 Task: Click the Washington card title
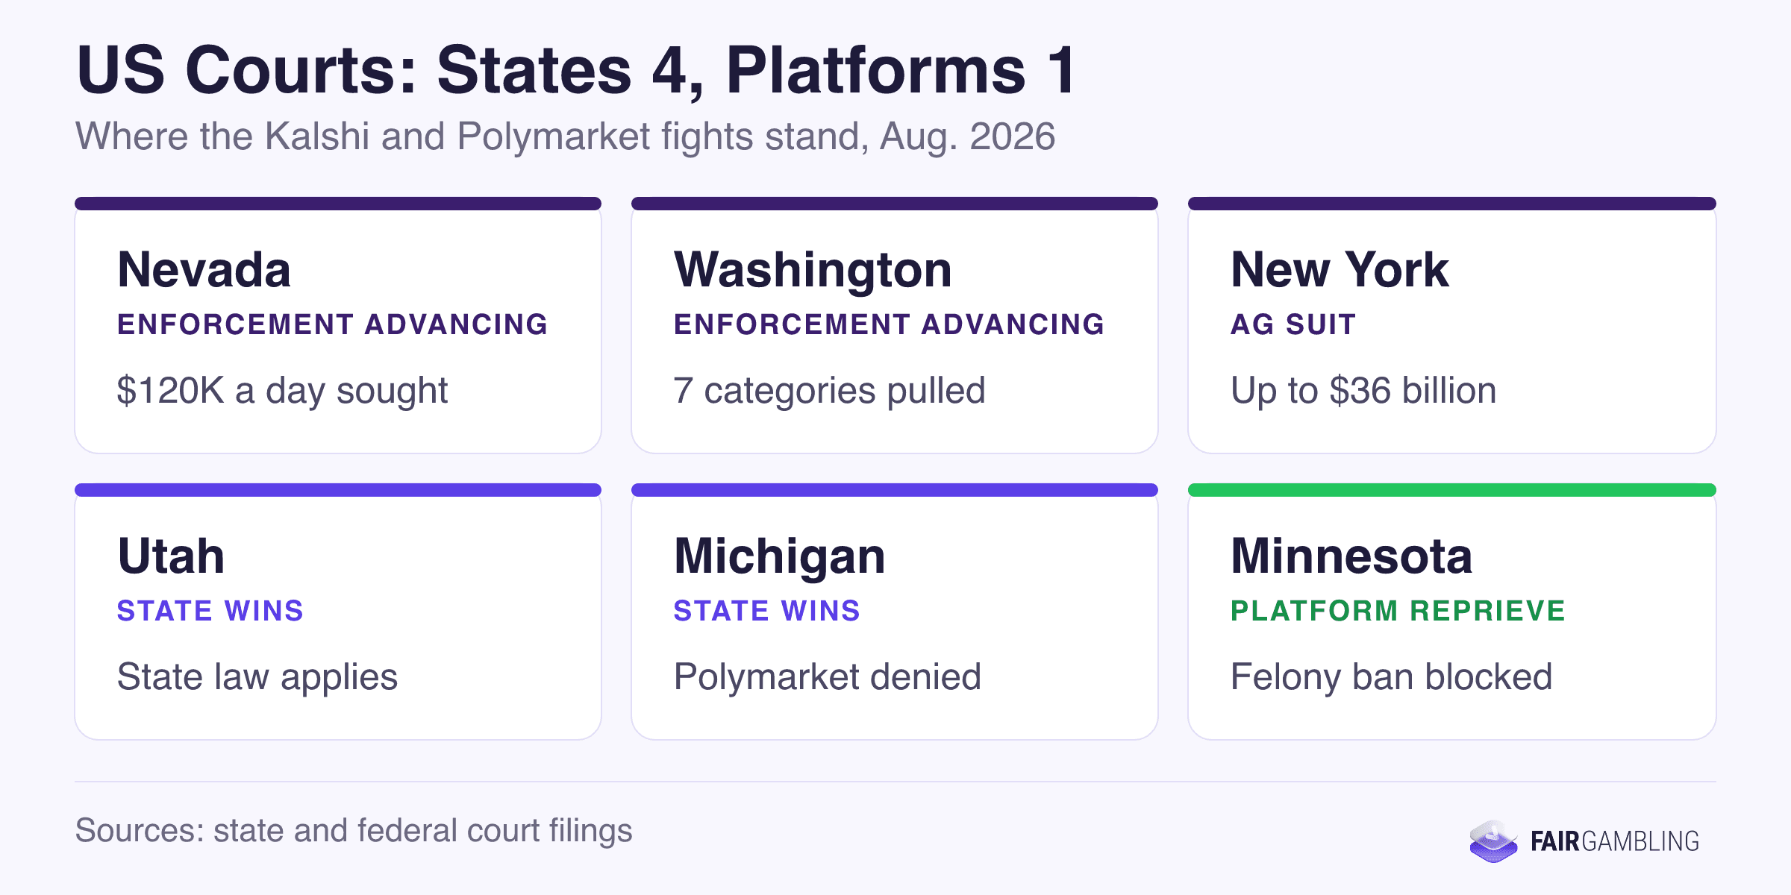pos(813,269)
